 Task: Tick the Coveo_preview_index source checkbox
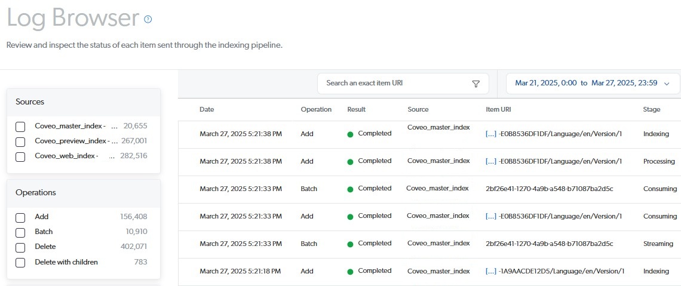click(x=20, y=142)
